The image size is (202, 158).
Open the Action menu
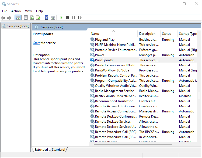coord(16,11)
